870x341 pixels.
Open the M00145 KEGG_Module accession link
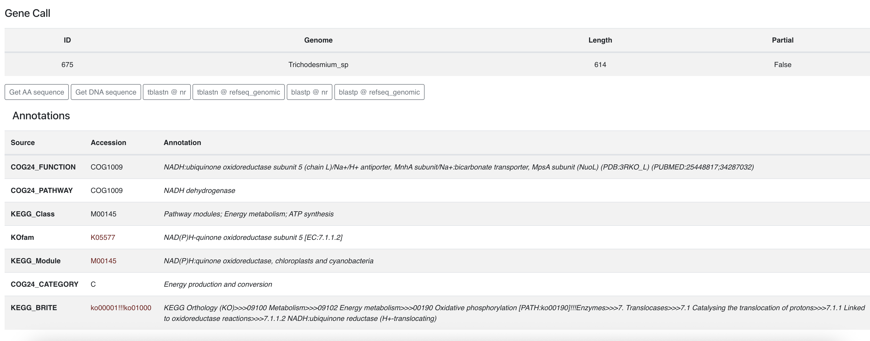pyautogui.click(x=103, y=261)
